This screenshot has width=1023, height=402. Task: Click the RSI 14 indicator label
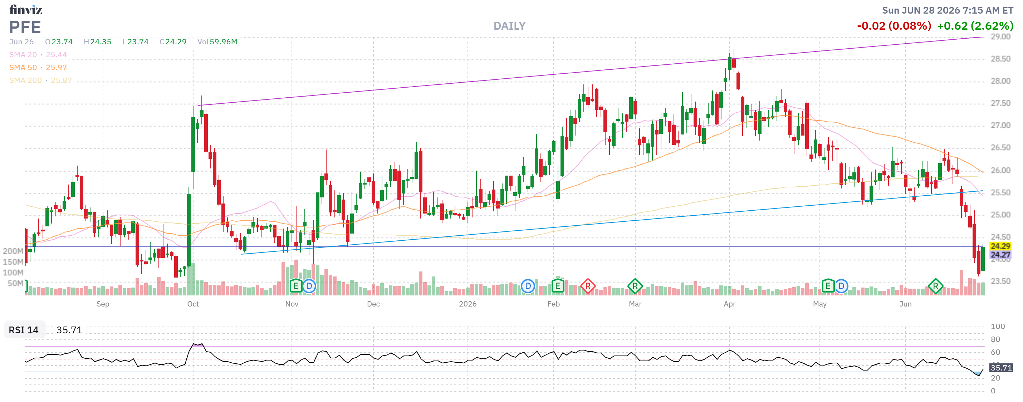[x=24, y=330]
